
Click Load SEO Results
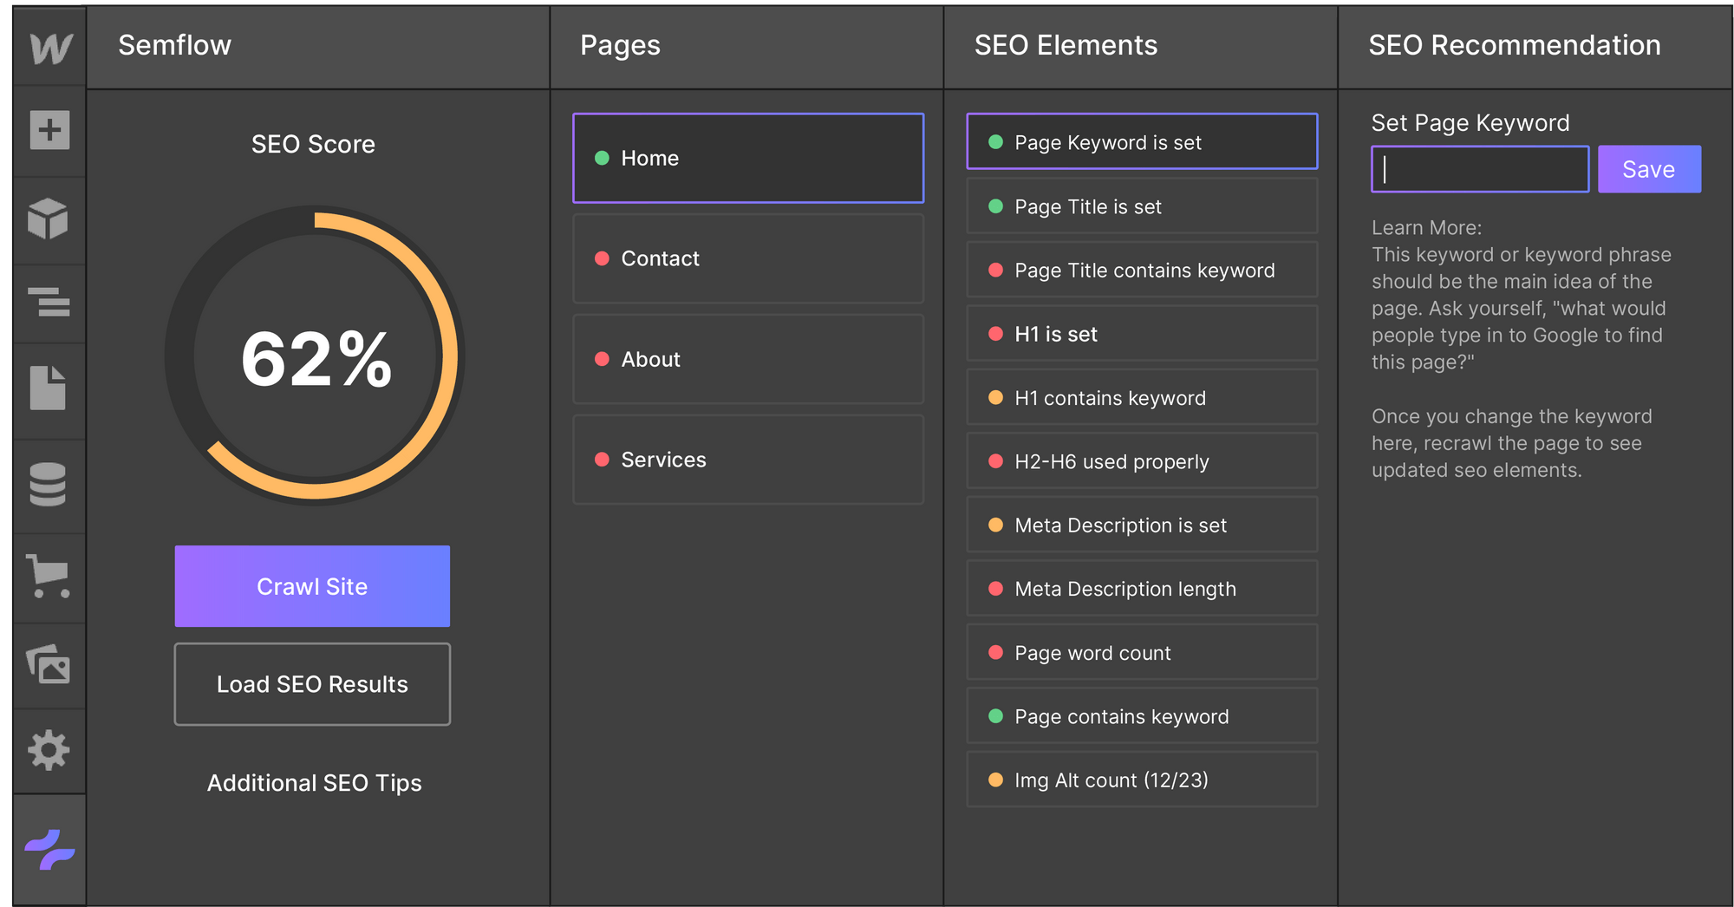(312, 684)
